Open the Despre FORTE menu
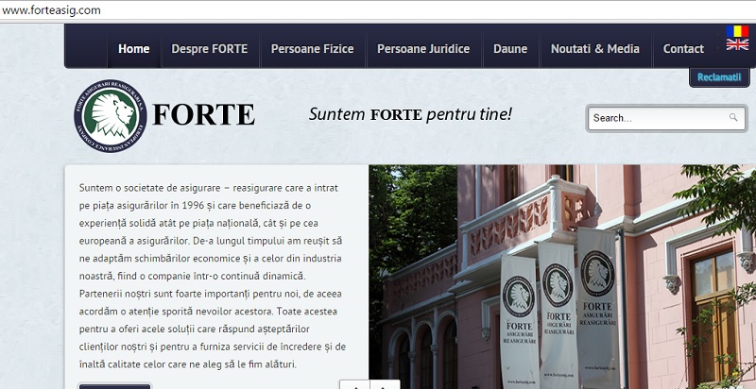This screenshot has height=389, width=756. (209, 49)
